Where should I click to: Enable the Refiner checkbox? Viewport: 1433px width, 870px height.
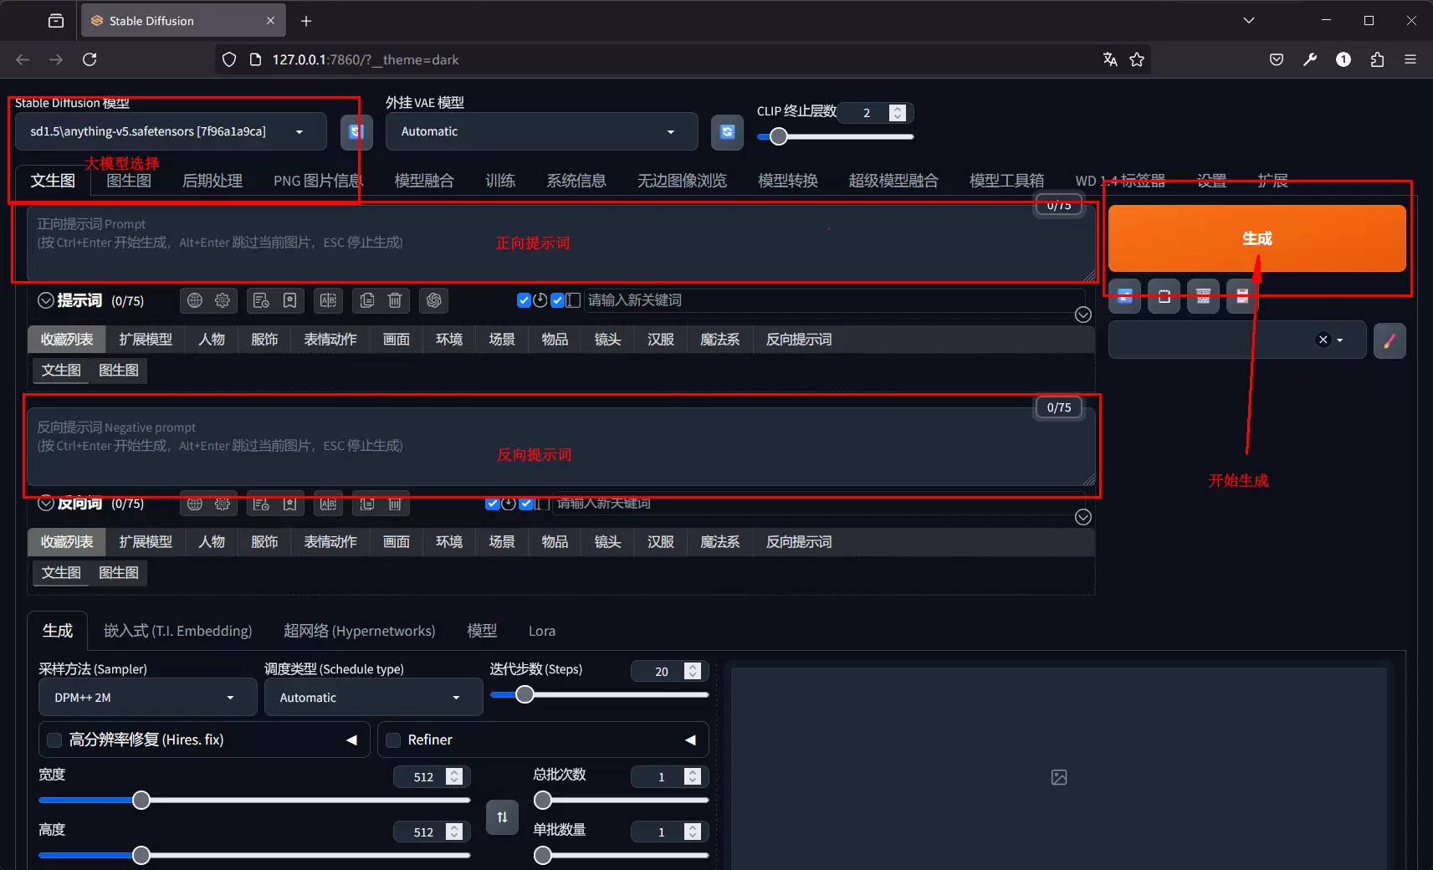tap(393, 739)
